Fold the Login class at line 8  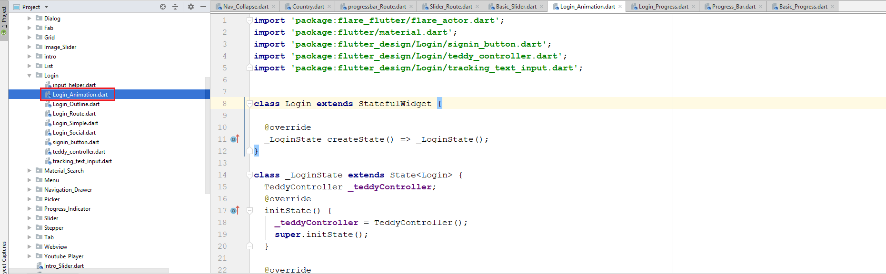pyautogui.click(x=249, y=103)
